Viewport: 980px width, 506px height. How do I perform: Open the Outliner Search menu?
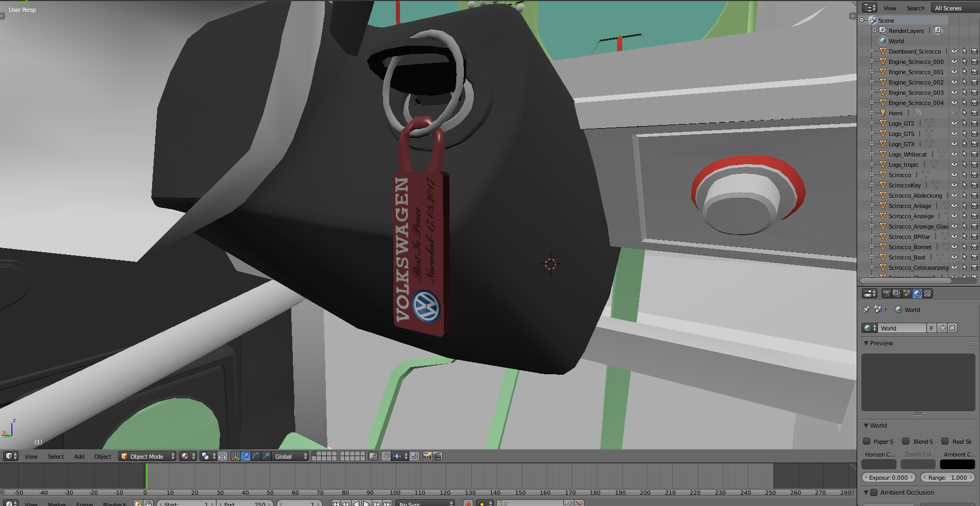pyautogui.click(x=916, y=8)
